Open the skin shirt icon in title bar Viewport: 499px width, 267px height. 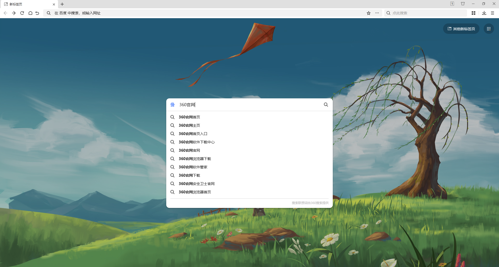(463, 4)
